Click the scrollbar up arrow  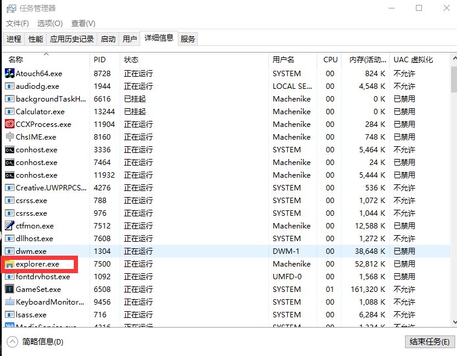pyautogui.click(x=454, y=59)
